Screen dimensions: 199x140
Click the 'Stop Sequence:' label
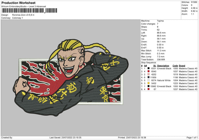[x=149, y=63]
